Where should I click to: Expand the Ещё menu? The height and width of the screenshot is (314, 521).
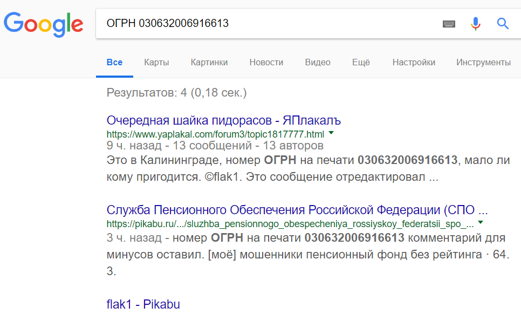point(361,62)
